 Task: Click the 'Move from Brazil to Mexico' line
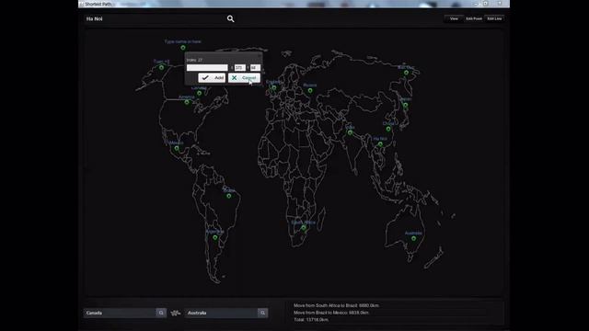pyautogui.click(x=331, y=313)
